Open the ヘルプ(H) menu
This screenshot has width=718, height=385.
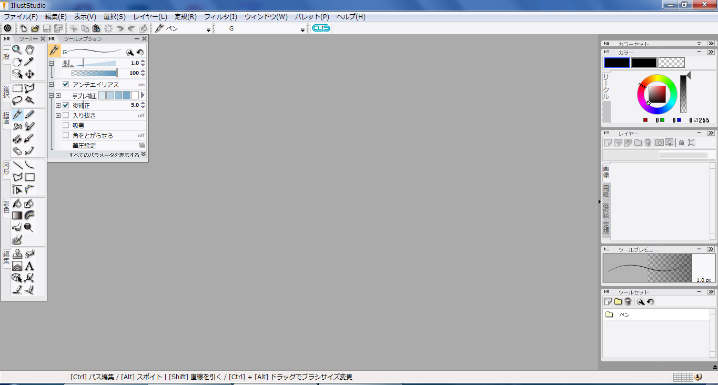(351, 16)
